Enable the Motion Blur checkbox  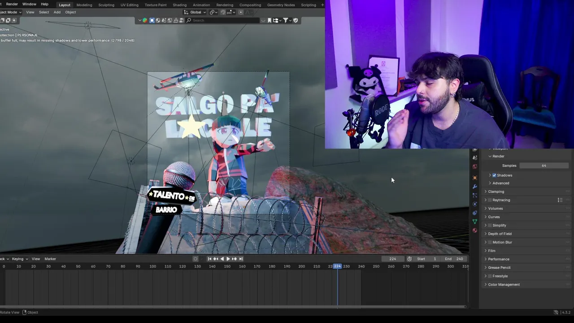[x=490, y=242]
